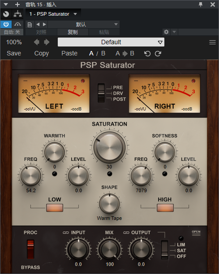
Task: Click the undo arrow icon
Action: click(x=147, y=54)
